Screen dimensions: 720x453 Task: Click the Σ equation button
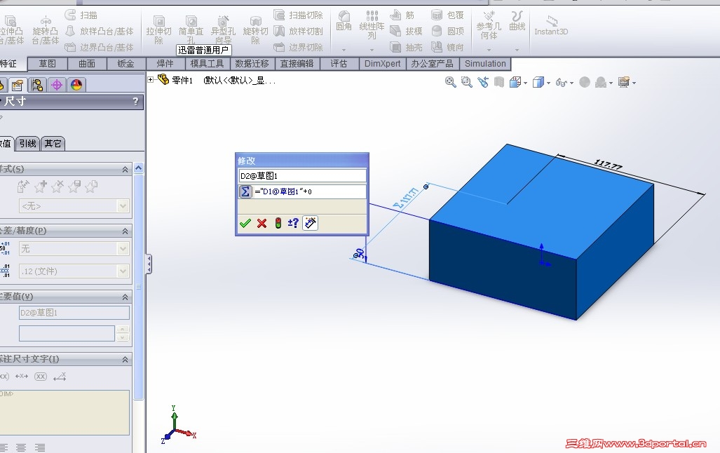tap(245, 191)
